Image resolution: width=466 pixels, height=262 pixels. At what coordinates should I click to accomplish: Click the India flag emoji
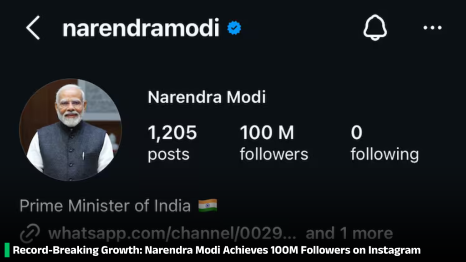pyautogui.click(x=208, y=206)
